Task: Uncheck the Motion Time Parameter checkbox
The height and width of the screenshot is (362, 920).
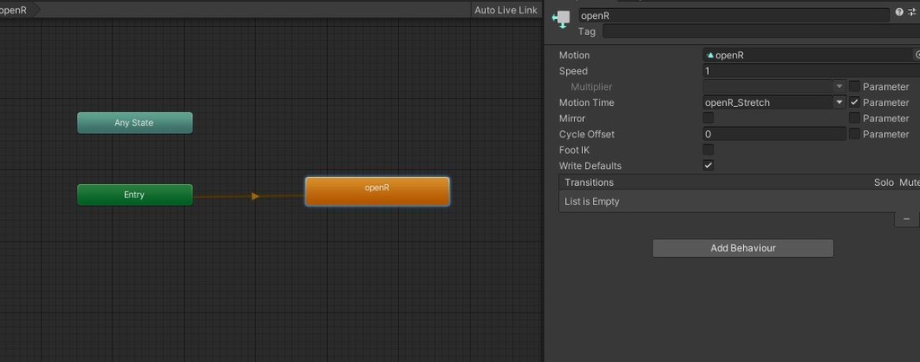Action: [854, 102]
